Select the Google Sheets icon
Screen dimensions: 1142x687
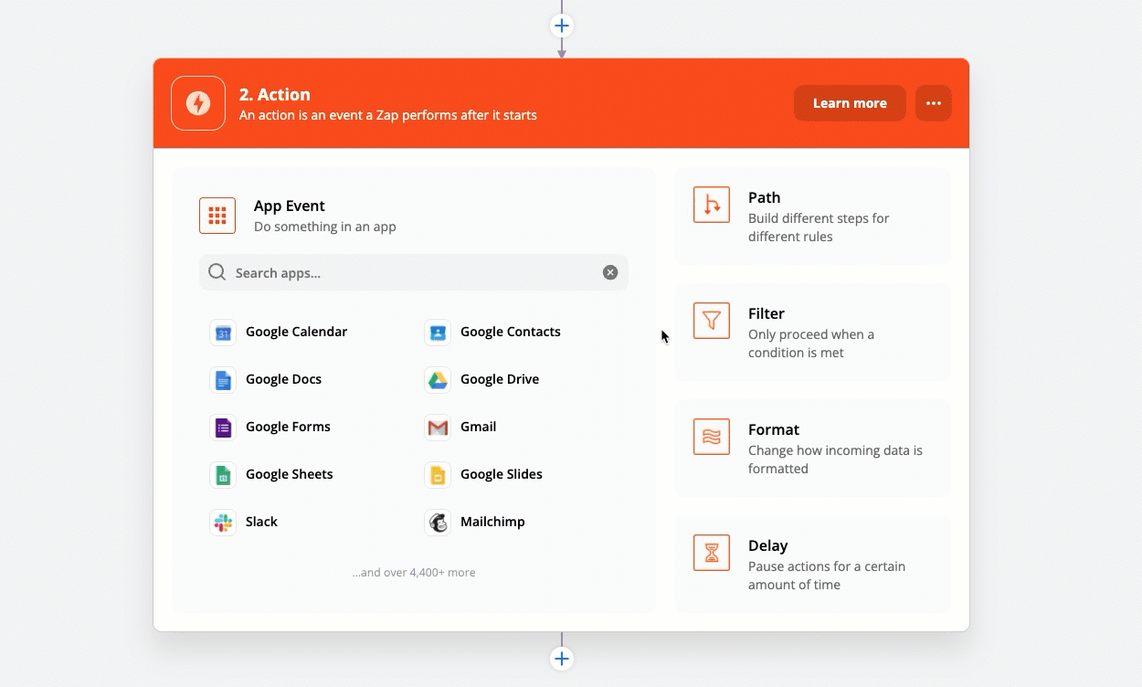pyautogui.click(x=223, y=475)
